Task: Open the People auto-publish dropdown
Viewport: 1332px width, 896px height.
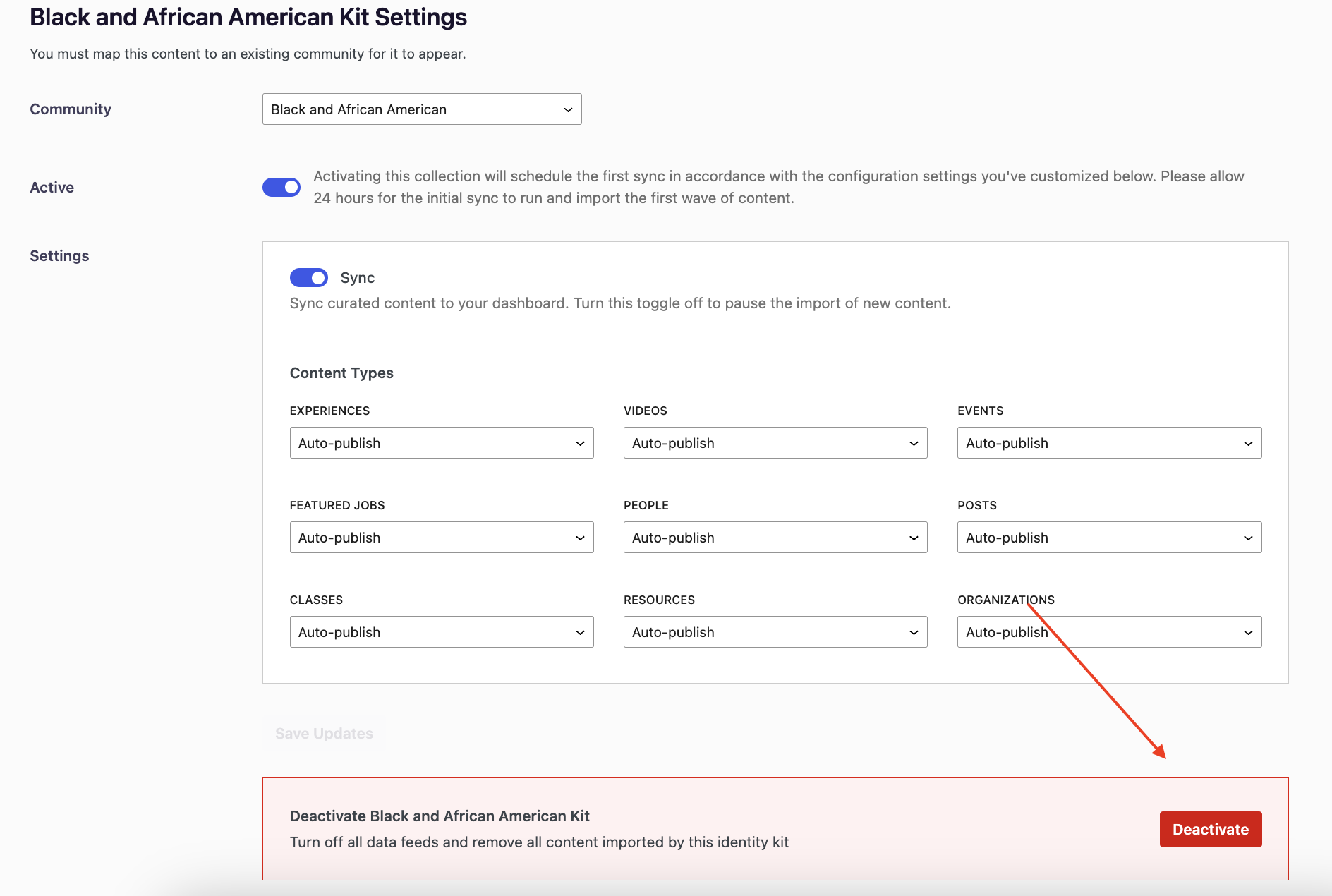Action: (x=775, y=537)
